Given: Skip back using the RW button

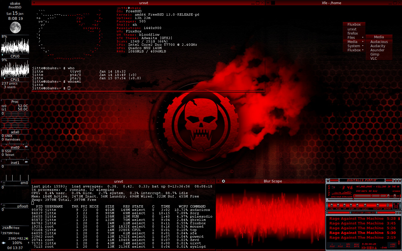Looking at the screenshot, I should click(x=332, y=205).
